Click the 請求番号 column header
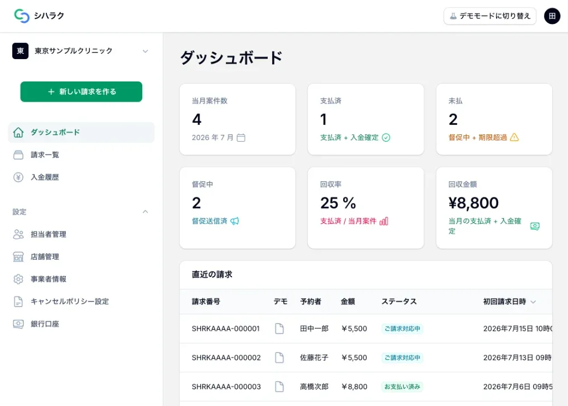This screenshot has width=568, height=406. [206, 301]
